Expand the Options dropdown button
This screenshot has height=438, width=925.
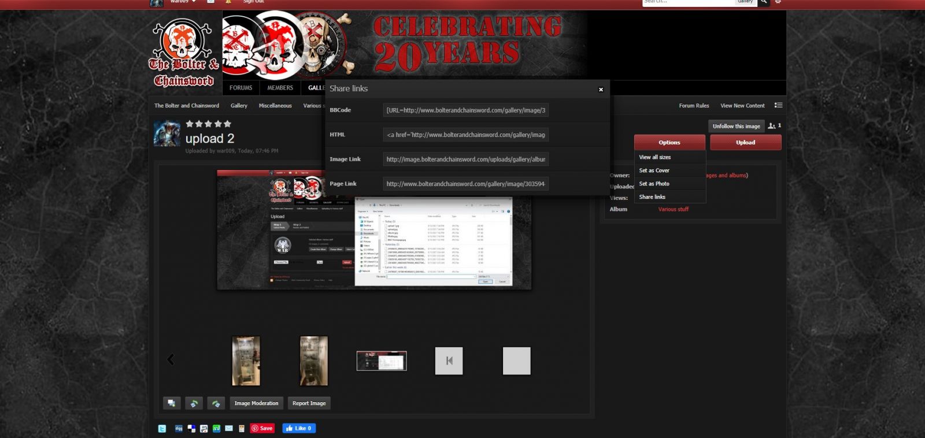[x=669, y=142]
